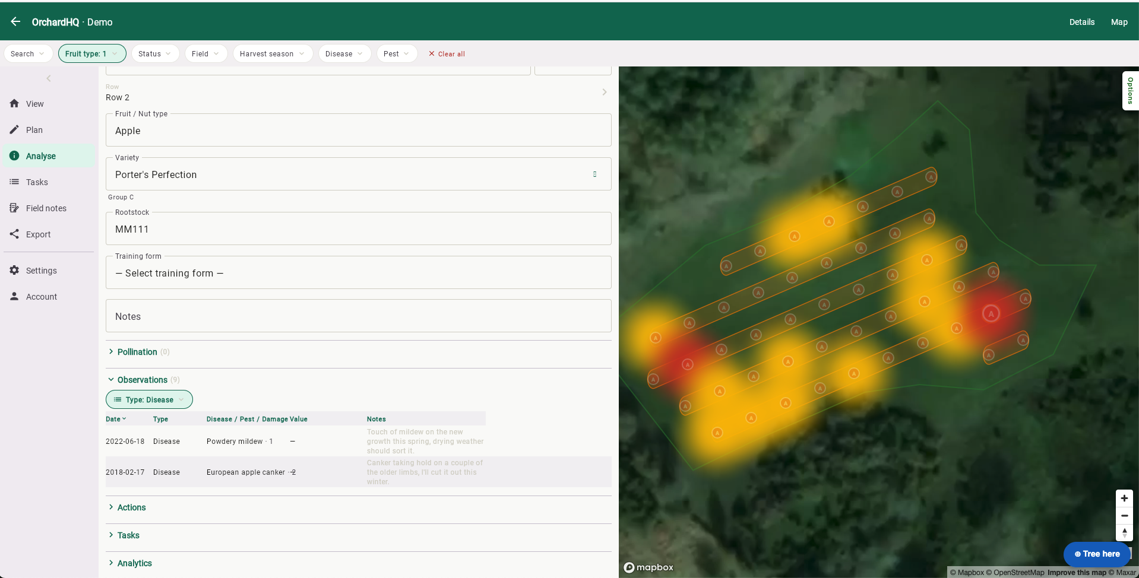Open the 2018-02-17 European apple canker observation
Viewport: 1139px width, 578px height.
[358, 472]
